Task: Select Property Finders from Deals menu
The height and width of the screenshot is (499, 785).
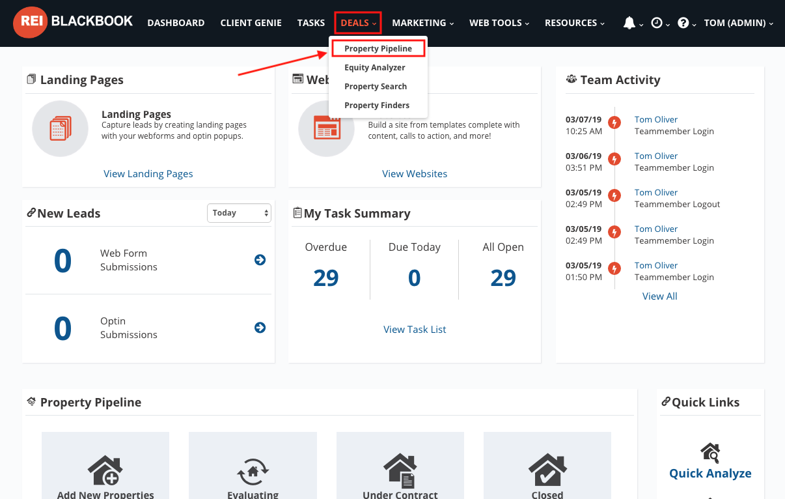Action: [x=377, y=106]
